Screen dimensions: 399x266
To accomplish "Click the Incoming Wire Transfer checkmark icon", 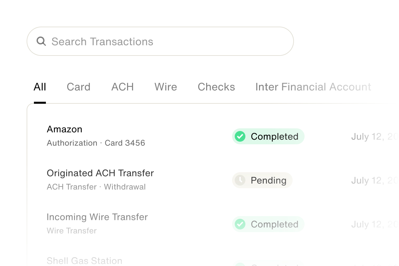I will pyautogui.click(x=240, y=224).
